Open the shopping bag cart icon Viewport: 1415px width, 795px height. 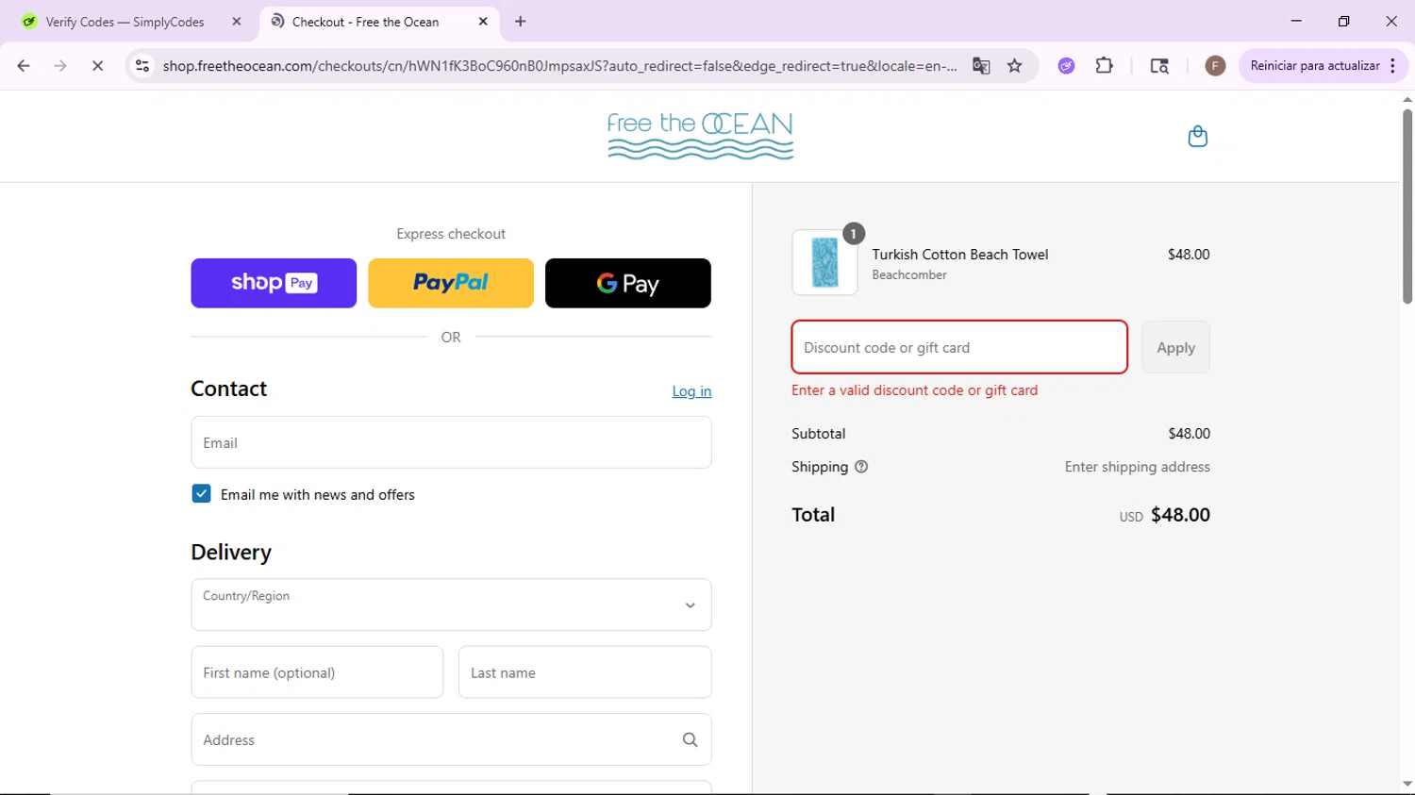click(1197, 137)
